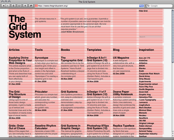Screen dimensions: 174x140
Task: Click the site Search input box
Action: (x=150, y=37)
